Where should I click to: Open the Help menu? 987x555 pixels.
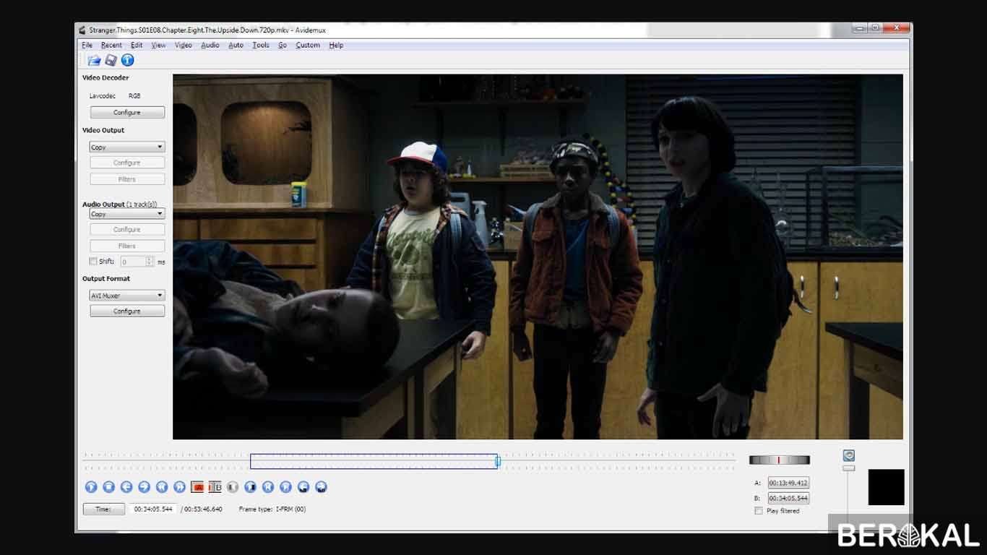336,45
